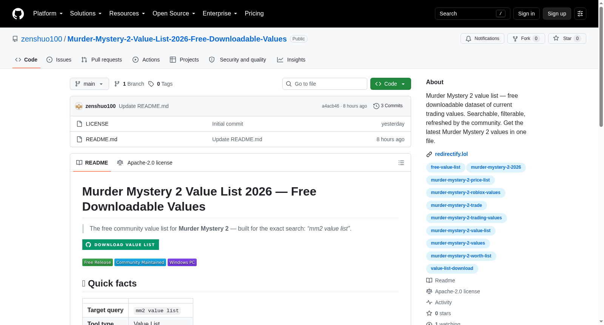Click the murder-mystery-2-price-list topic tag
604x325 pixels.
[460, 180]
